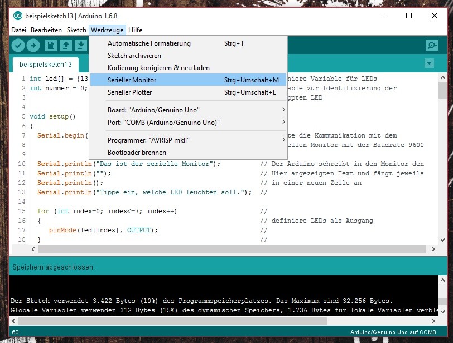This screenshot has height=343, width=453.
Task: Click the console scrollbar up arrow
Action: tap(442, 280)
